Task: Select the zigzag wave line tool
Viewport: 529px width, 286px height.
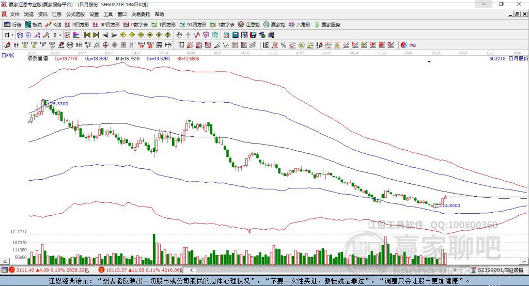Action: tap(225, 45)
